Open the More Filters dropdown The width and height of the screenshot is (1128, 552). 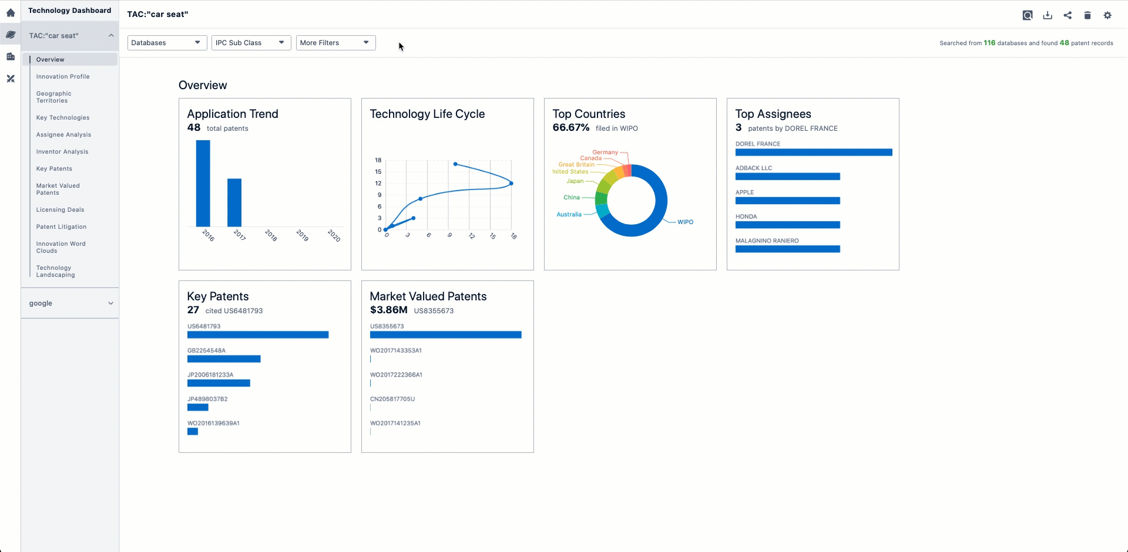coord(335,43)
